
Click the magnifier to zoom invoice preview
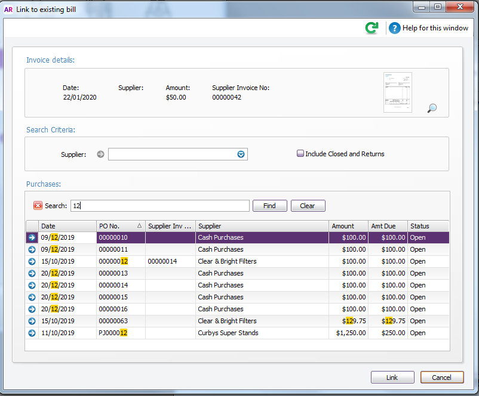click(432, 108)
